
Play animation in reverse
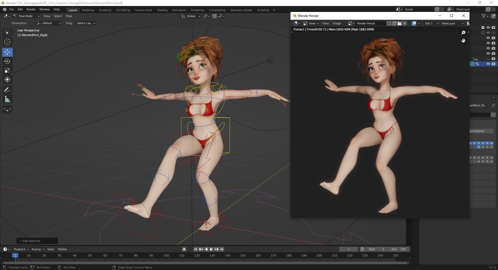[206, 249]
